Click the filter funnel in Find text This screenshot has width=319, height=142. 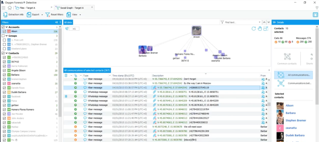tap(222, 22)
